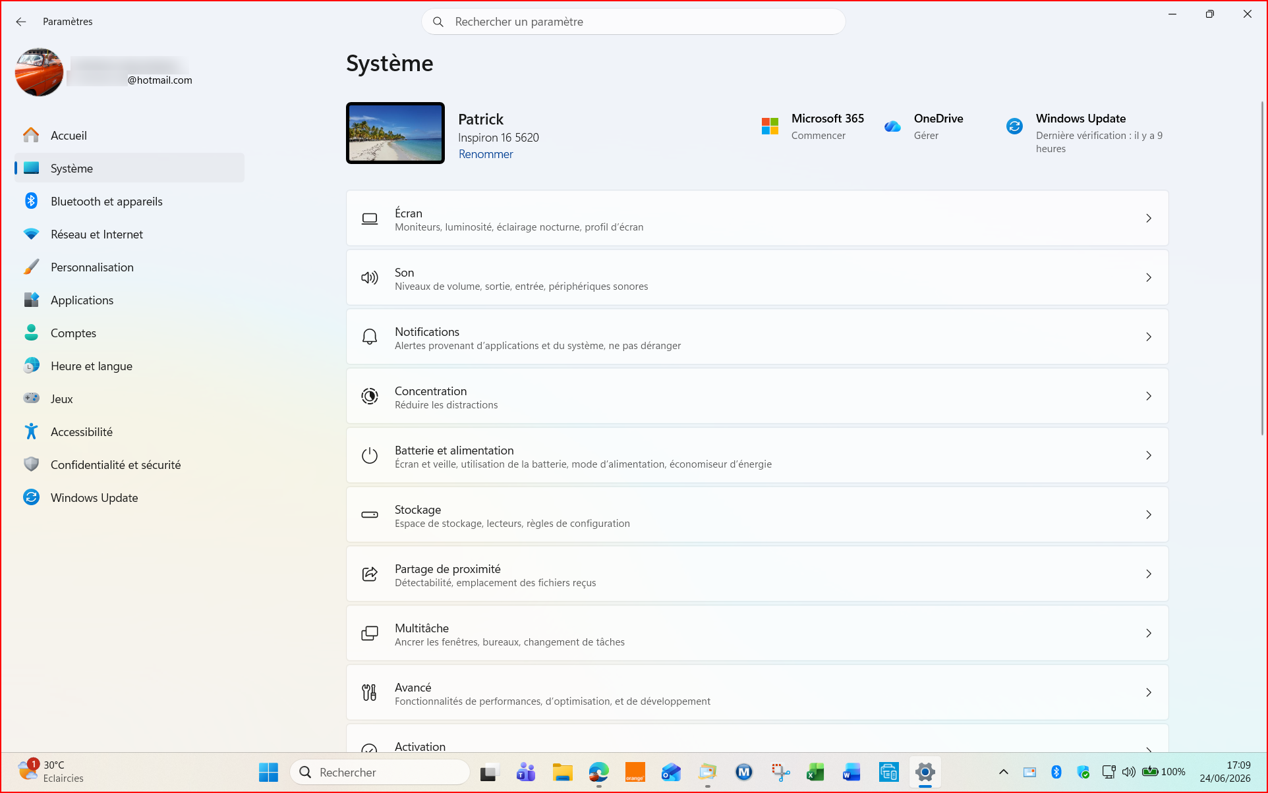
Task: Click the Écran monitor icon
Action: point(370,218)
